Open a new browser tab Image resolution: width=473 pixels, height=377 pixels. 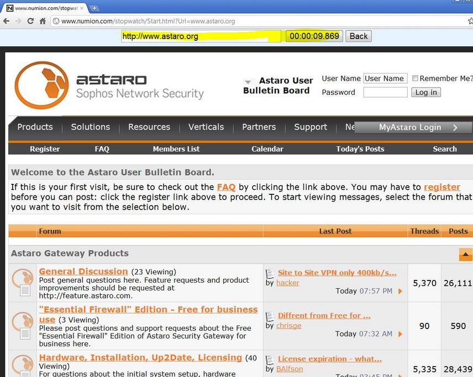tap(94, 8)
